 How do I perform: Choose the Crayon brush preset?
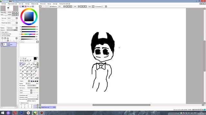point(30,78)
